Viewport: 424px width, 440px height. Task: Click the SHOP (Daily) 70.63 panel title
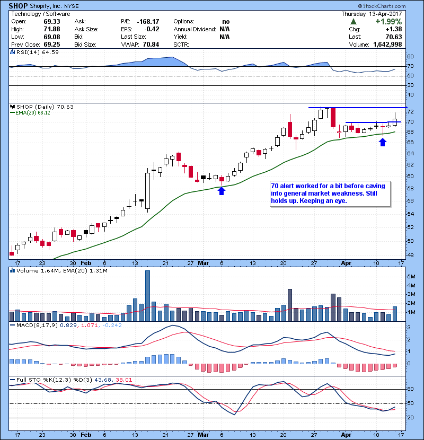tap(45, 107)
